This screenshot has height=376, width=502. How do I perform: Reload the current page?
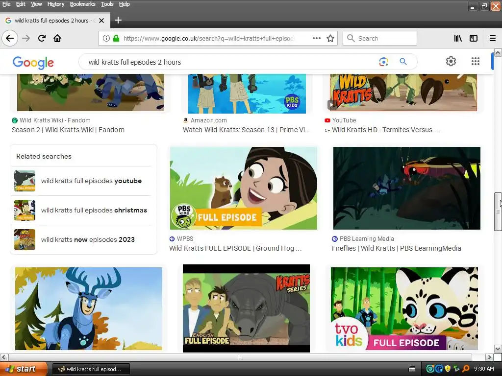[x=42, y=38]
